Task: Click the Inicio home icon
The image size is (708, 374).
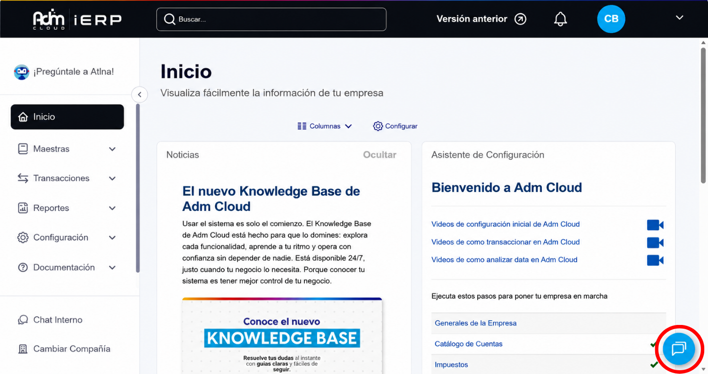Action: pyautogui.click(x=23, y=117)
